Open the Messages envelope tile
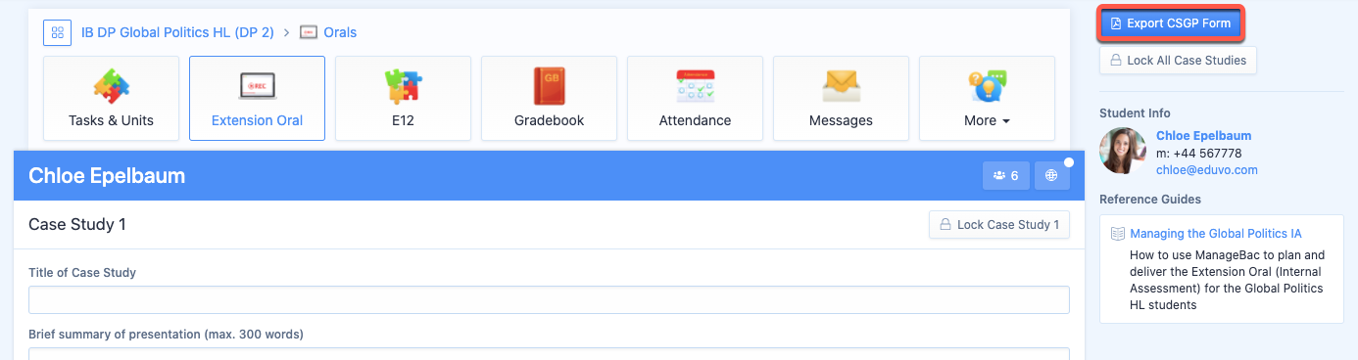Image resolution: width=1358 pixels, height=360 pixels. [841, 98]
